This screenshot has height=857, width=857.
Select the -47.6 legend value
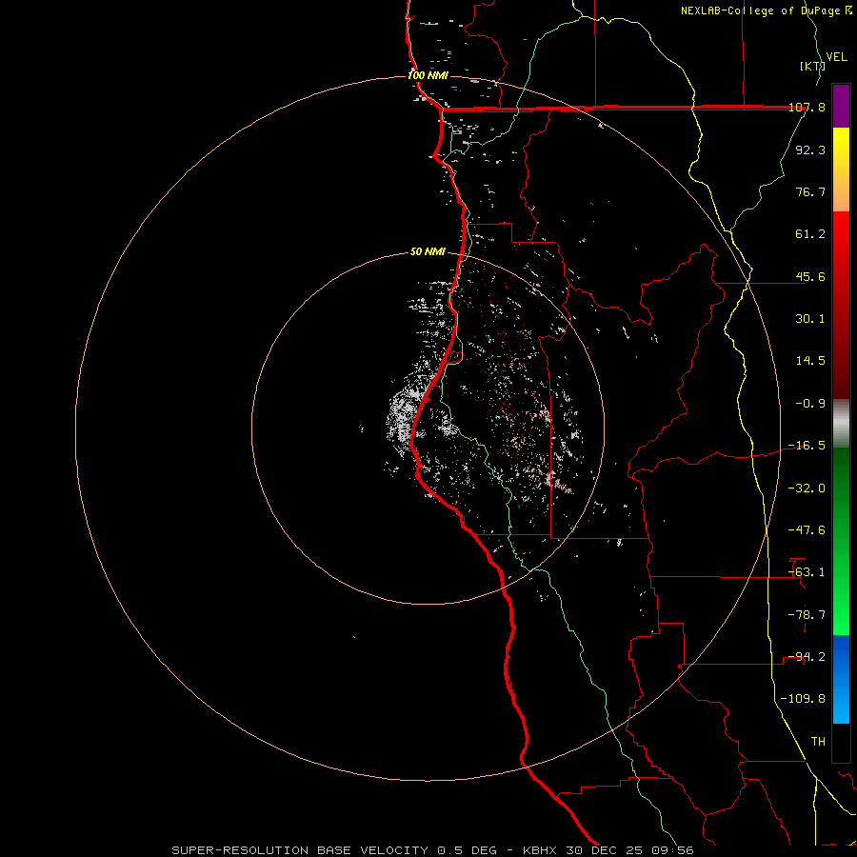[807, 530]
